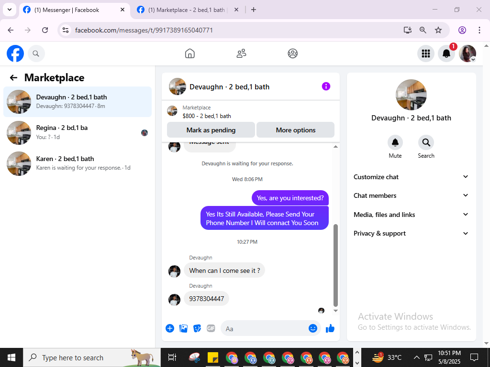Open emoji picker in message box

point(313,328)
